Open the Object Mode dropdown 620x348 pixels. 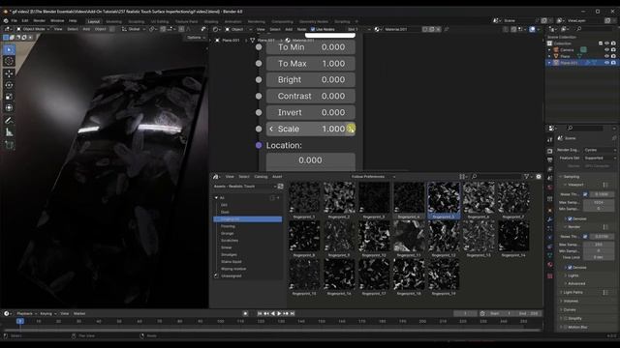pos(33,29)
